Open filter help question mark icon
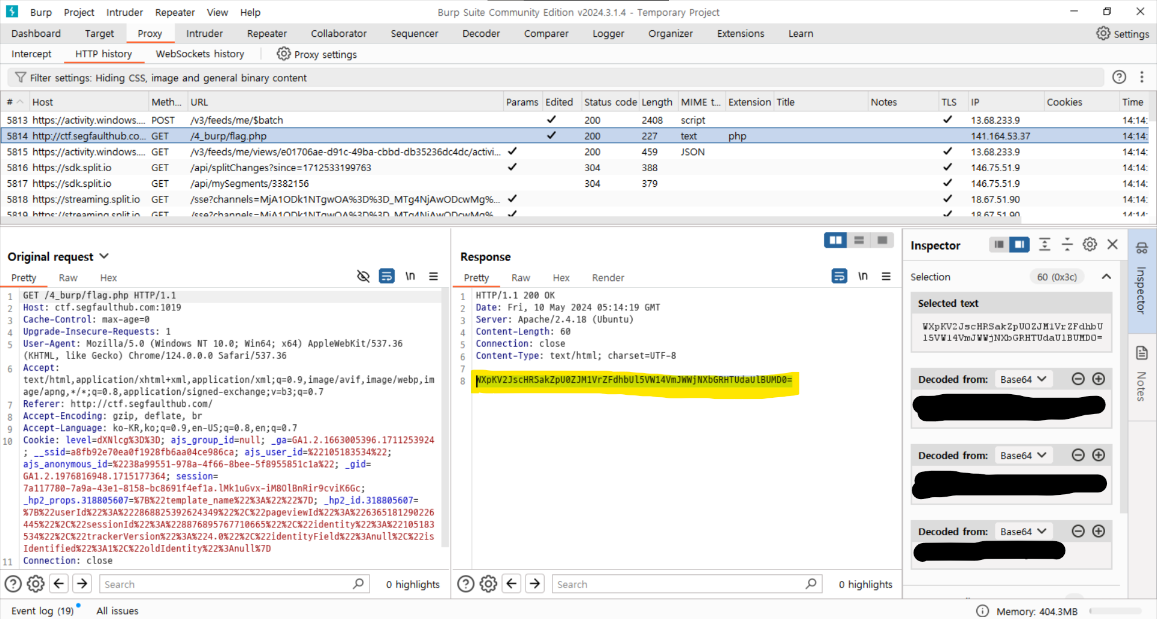 (1119, 77)
